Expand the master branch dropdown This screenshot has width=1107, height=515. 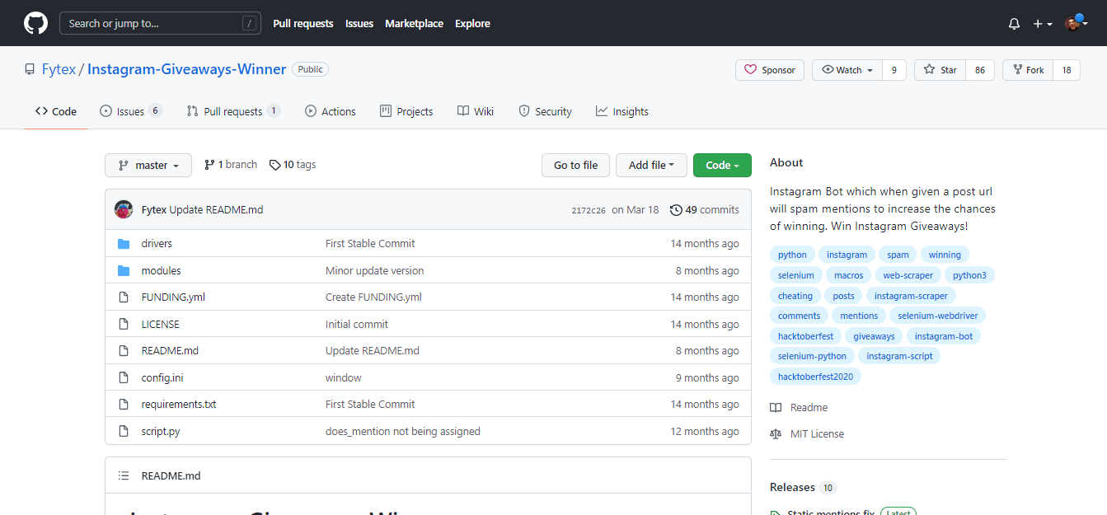[148, 165]
